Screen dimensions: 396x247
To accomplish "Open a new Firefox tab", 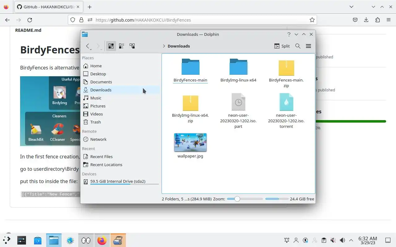I will click(x=89, y=7).
